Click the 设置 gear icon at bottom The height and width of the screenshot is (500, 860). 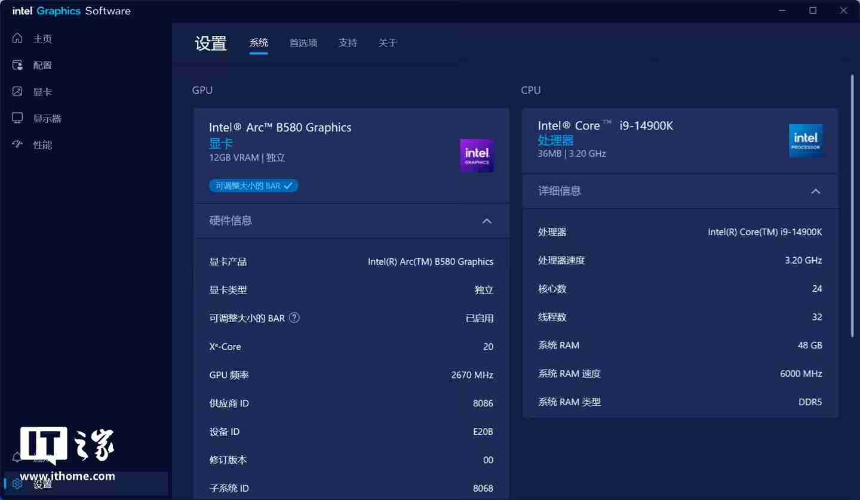pyautogui.click(x=17, y=484)
